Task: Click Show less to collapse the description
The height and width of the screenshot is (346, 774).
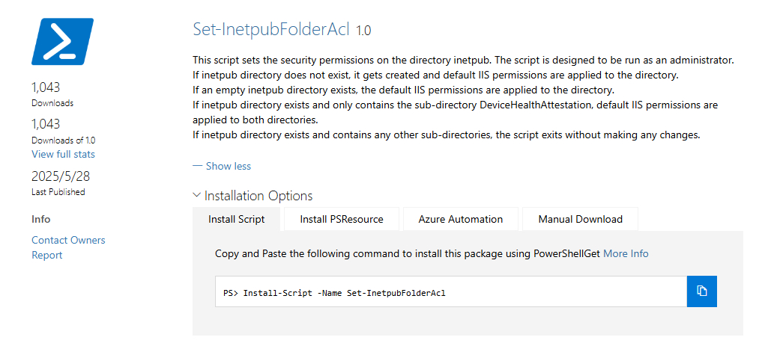Action: 222,167
